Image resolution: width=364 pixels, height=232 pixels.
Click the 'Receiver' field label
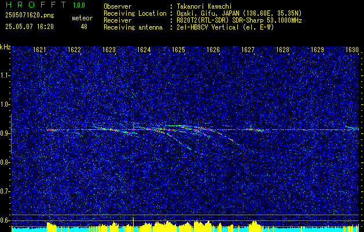tap(117, 20)
